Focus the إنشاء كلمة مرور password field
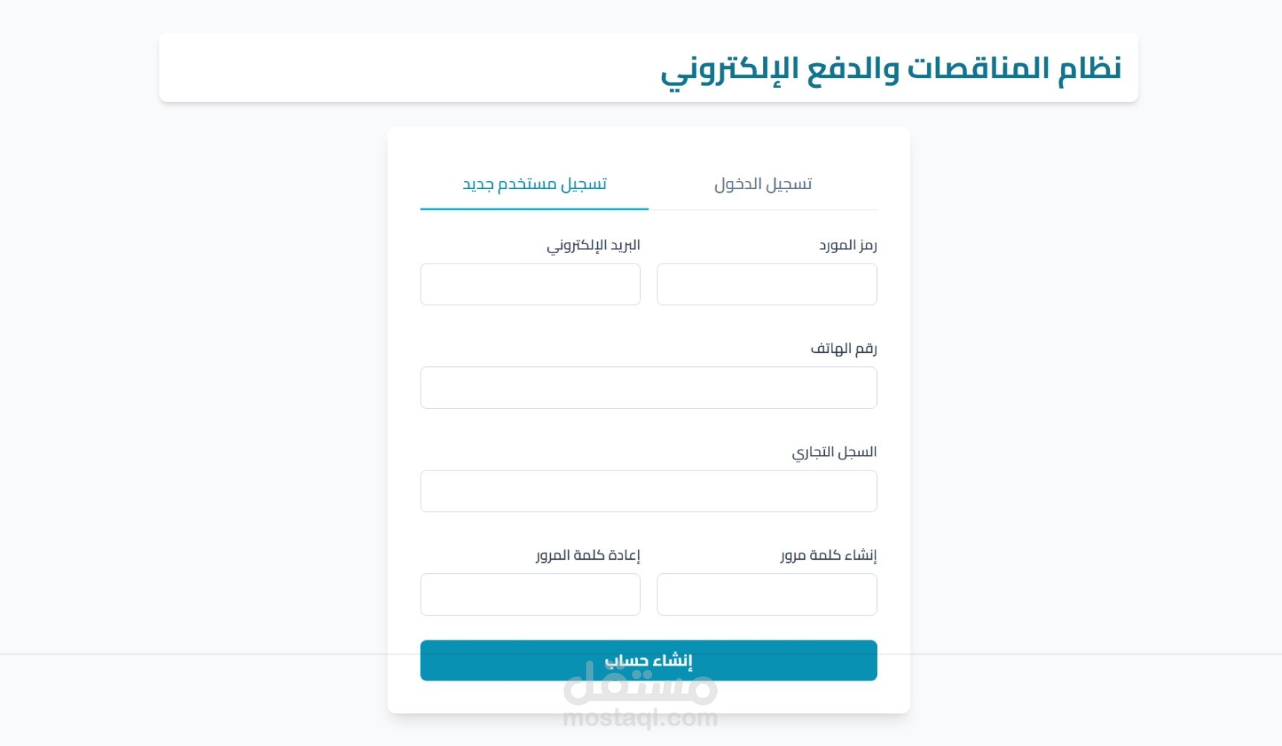The image size is (1282, 746). pyautogui.click(x=767, y=595)
